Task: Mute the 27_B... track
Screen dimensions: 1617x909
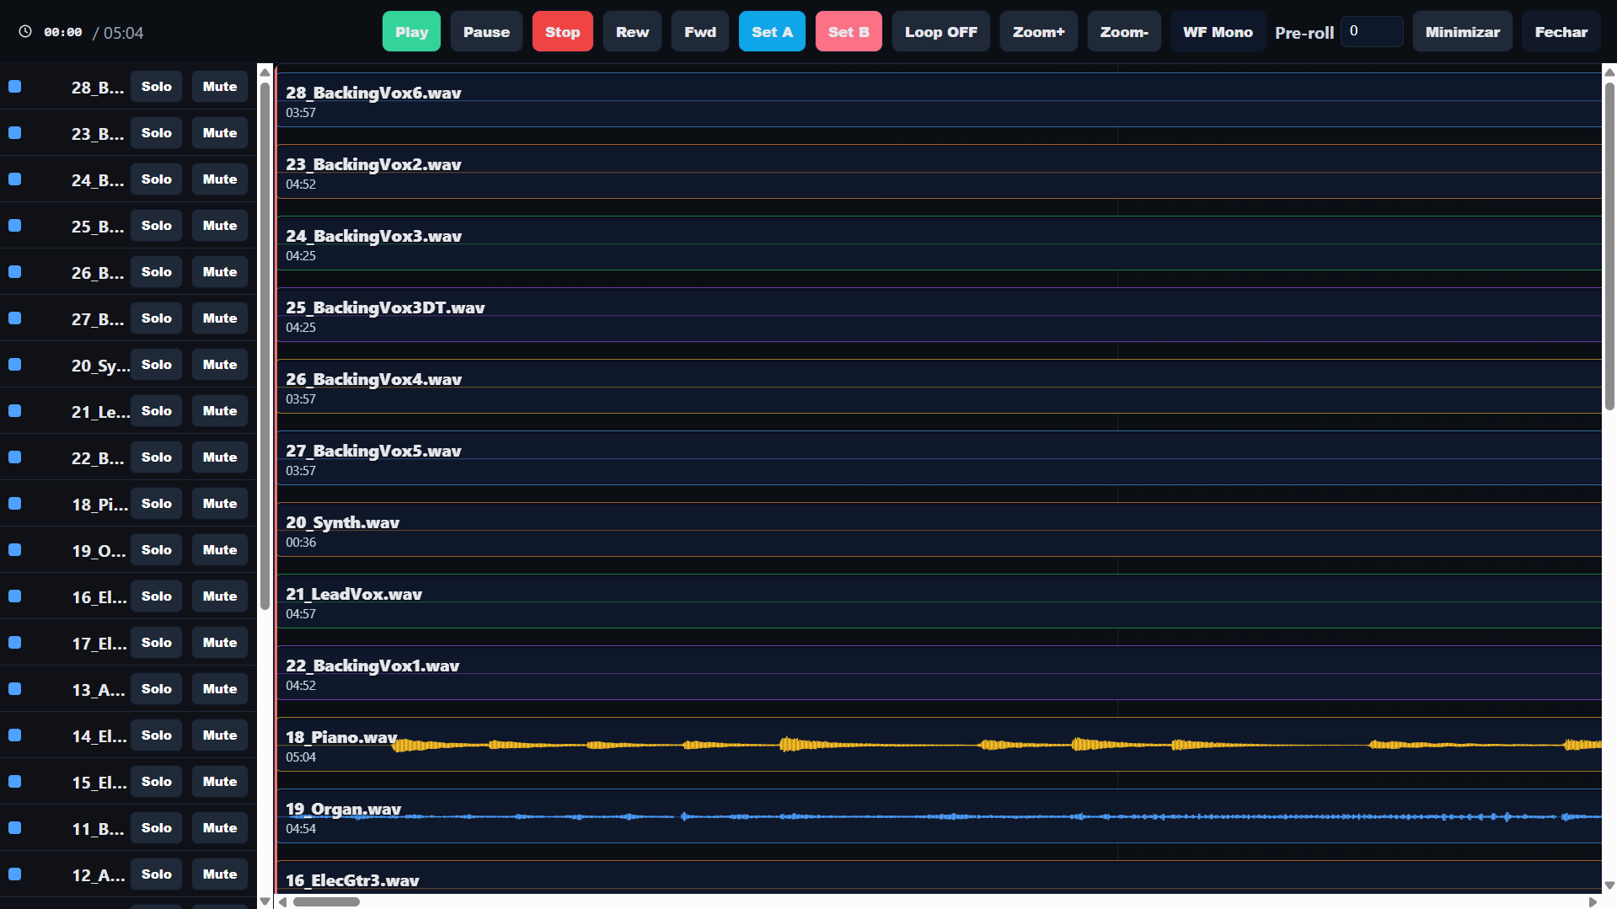Action: tap(220, 318)
